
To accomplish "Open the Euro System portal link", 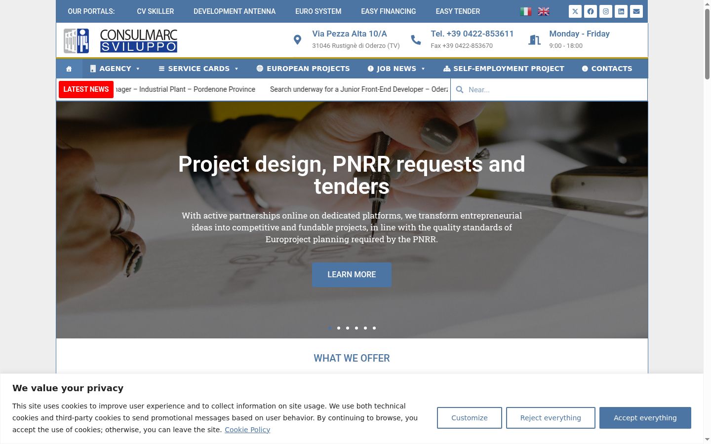I will click(x=318, y=11).
